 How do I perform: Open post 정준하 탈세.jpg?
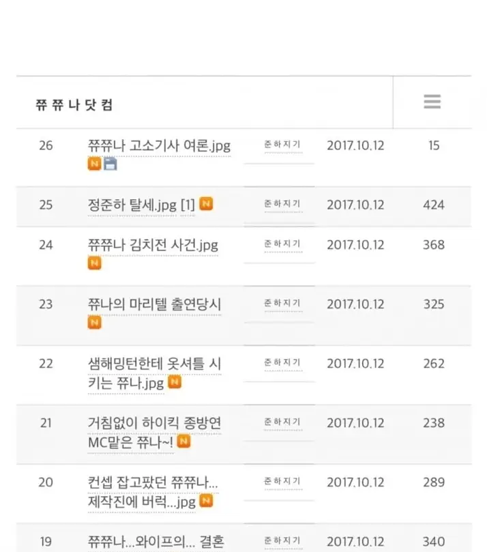[132, 205]
